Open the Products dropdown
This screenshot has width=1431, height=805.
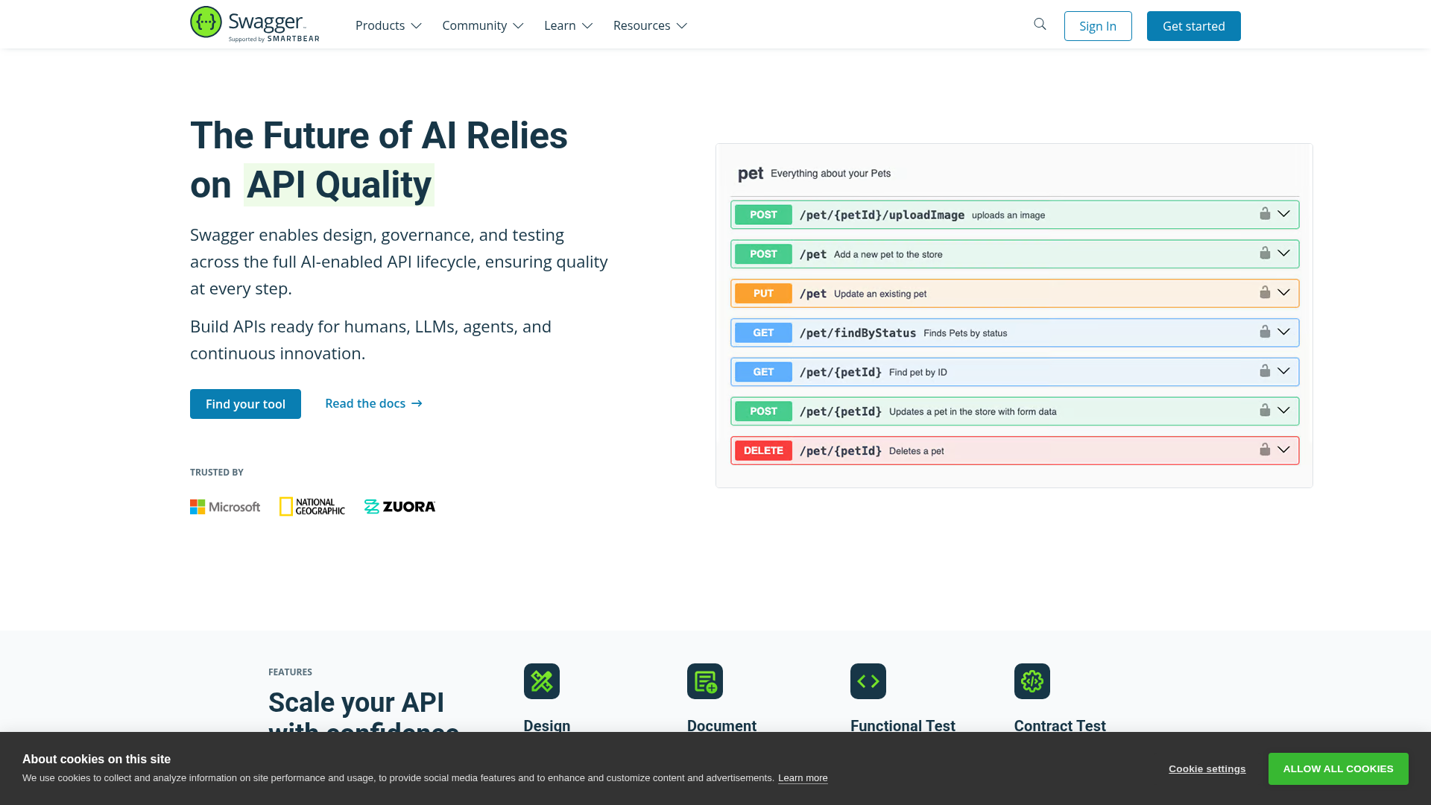pos(388,25)
